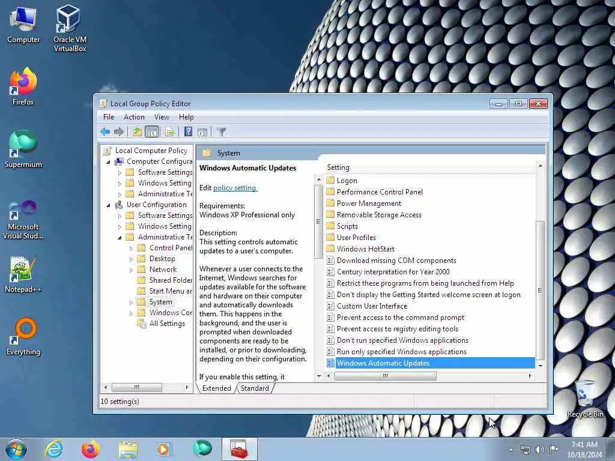
Task: Click the network tray icon
Action: [525, 449]
